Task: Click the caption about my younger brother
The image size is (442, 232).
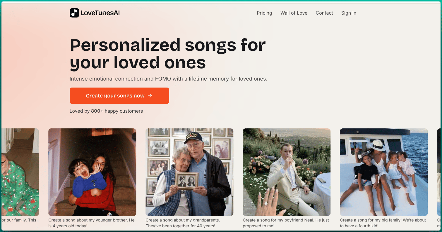Action: [x=91, y=223]
